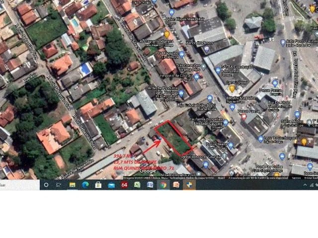This screenshot has width=318, height=238.
Task: Select the red Pense Farma pharmacy pin
Action: [244, 117]
